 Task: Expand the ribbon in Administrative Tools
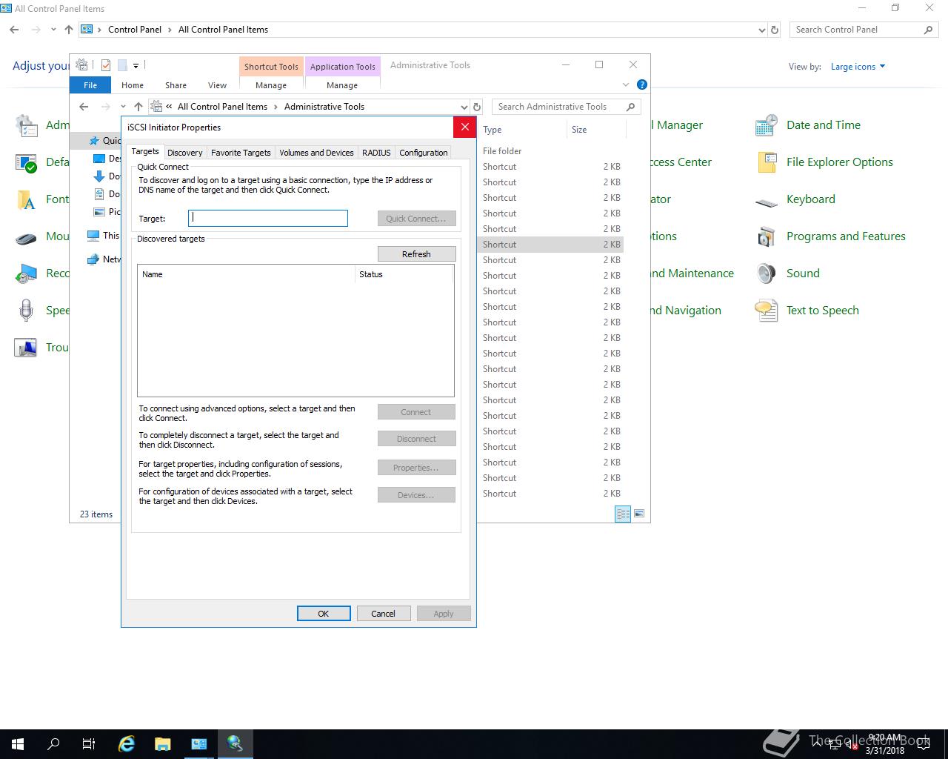pyautogui.click(x=625, y=84)
